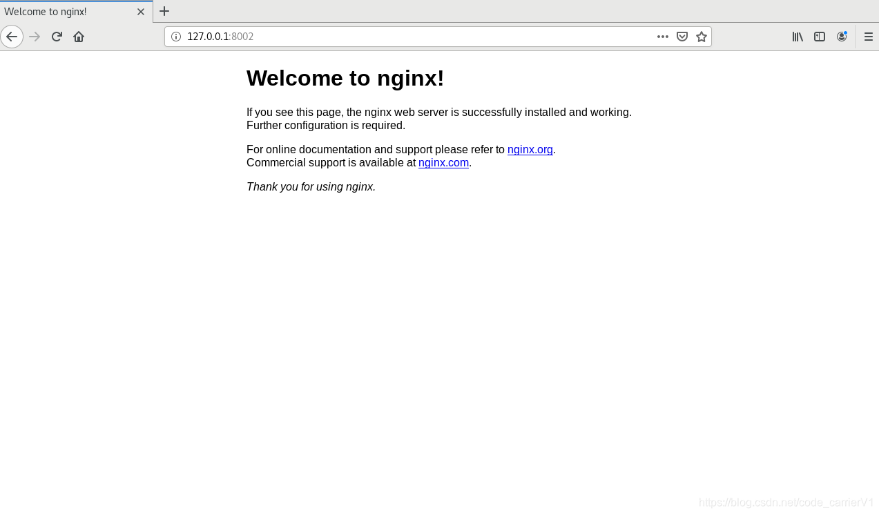Viewport: 879px width, 515px height.
Task: Toggle the sidebars view icon
Action: 820,37
